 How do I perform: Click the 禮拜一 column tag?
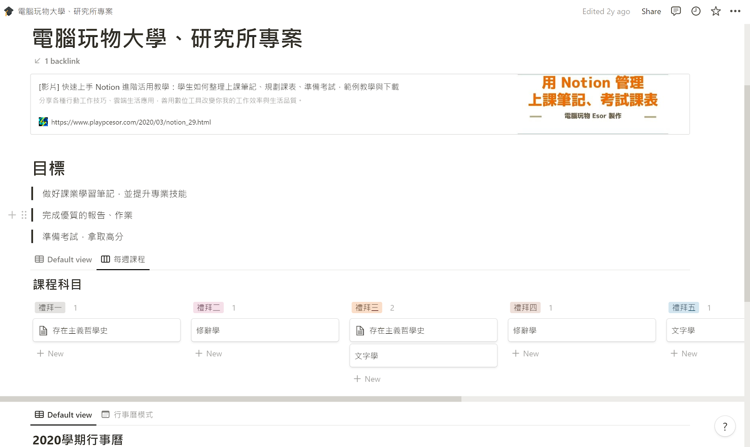[50, 308]
